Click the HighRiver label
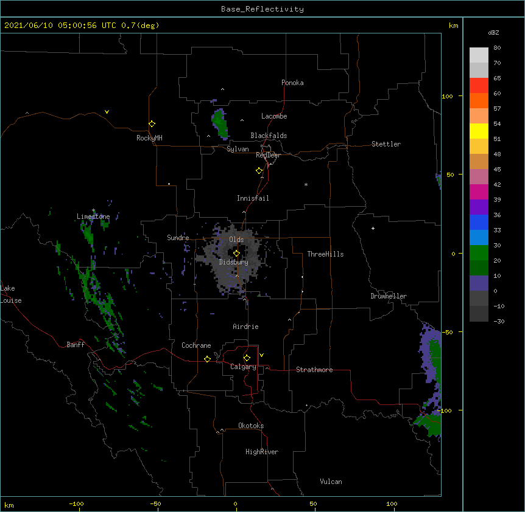525x512 pixels. [x=262, y=452]
